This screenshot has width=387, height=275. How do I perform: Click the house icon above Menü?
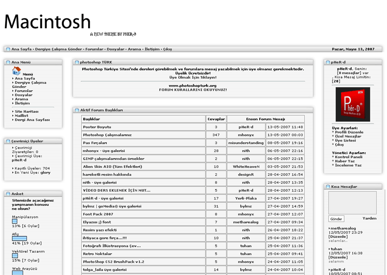pos(16,71)
